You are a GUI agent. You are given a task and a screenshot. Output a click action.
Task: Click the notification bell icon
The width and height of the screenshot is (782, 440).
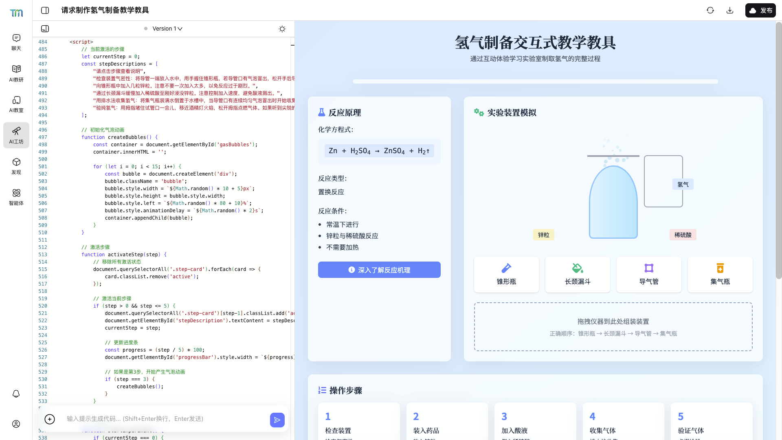pos(16,394)
